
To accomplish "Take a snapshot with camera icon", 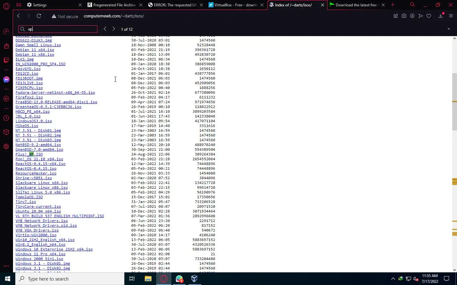I will coord(404,16).
